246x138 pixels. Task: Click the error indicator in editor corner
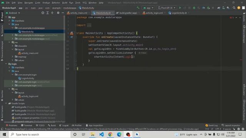232,18
